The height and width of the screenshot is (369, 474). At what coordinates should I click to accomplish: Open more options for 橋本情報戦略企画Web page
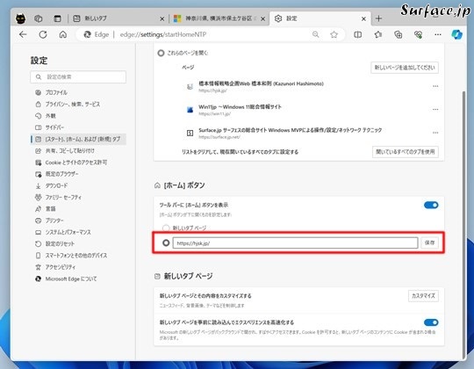pyautogui.click(x=435, y=86)
